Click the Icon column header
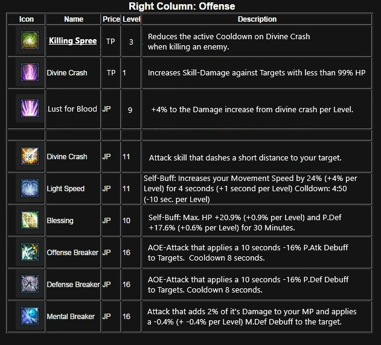This screenshot has height=345, width=381. coord(26,19)
